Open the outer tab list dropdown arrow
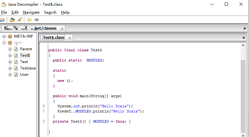Viewport: 249px width, 137px height. pos(245,29)
